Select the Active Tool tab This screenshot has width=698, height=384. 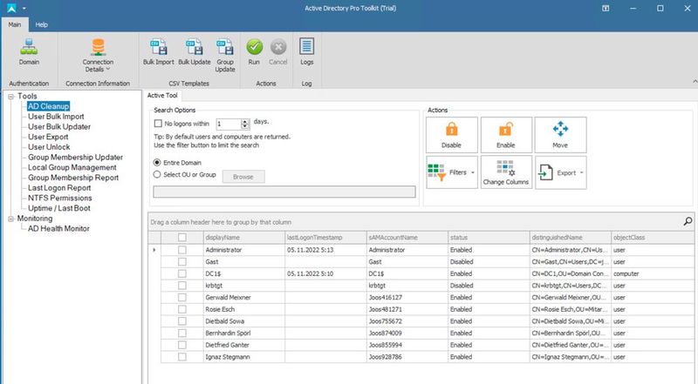(162, 95)
